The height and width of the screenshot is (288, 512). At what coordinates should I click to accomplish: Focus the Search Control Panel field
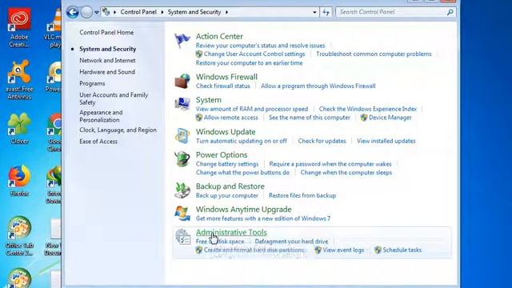click(395, 12)
